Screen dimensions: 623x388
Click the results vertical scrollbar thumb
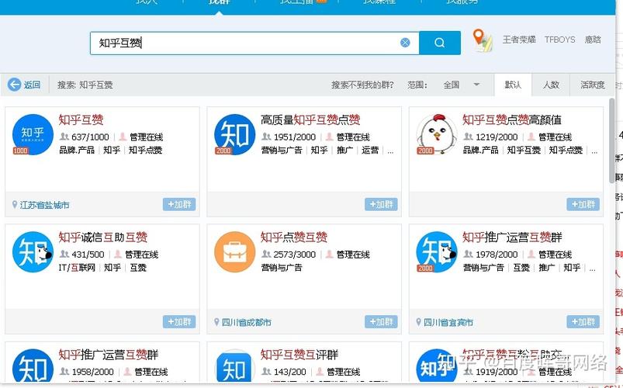pos(611,141)
